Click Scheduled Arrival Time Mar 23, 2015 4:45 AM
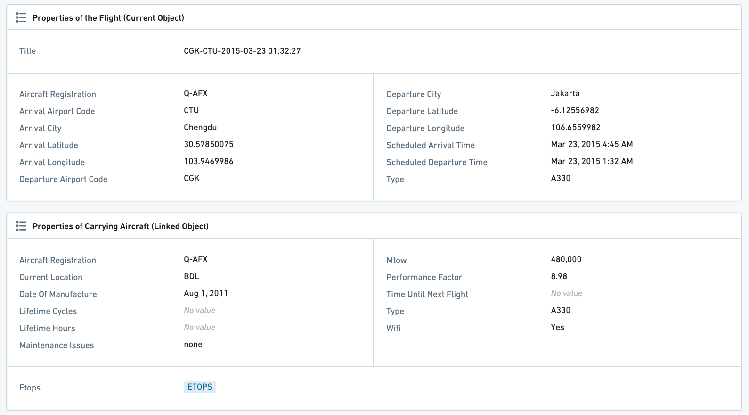Image resolution: width=749 pixels, height=415 pixels. point(592,144)
